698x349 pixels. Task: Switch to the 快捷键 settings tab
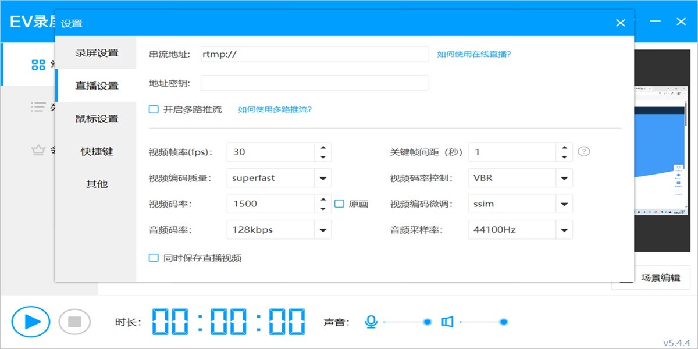pyautogui.click(x=96, y=151)
